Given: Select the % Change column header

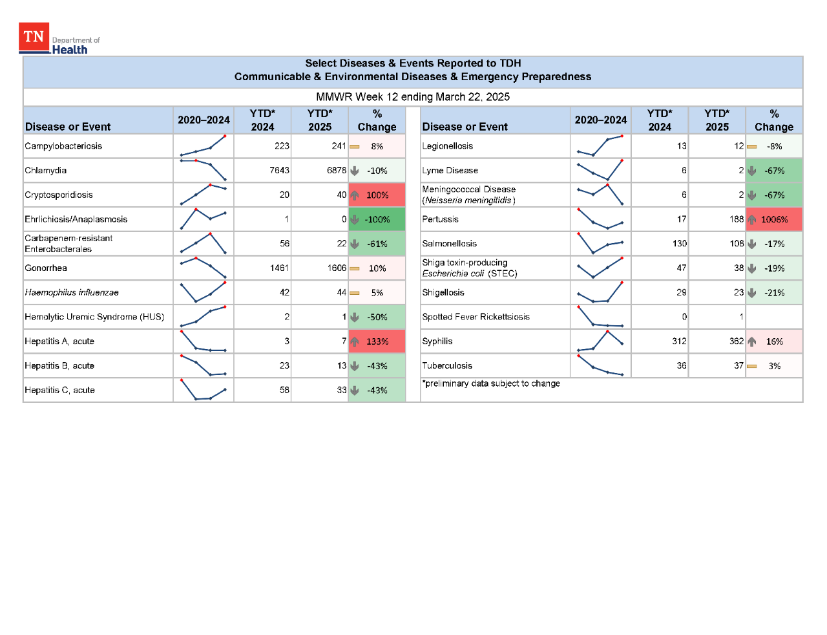Looking at the screenshot, I should 377,120.
